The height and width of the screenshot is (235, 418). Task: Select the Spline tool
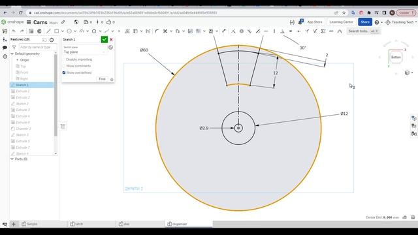(106, 31)
